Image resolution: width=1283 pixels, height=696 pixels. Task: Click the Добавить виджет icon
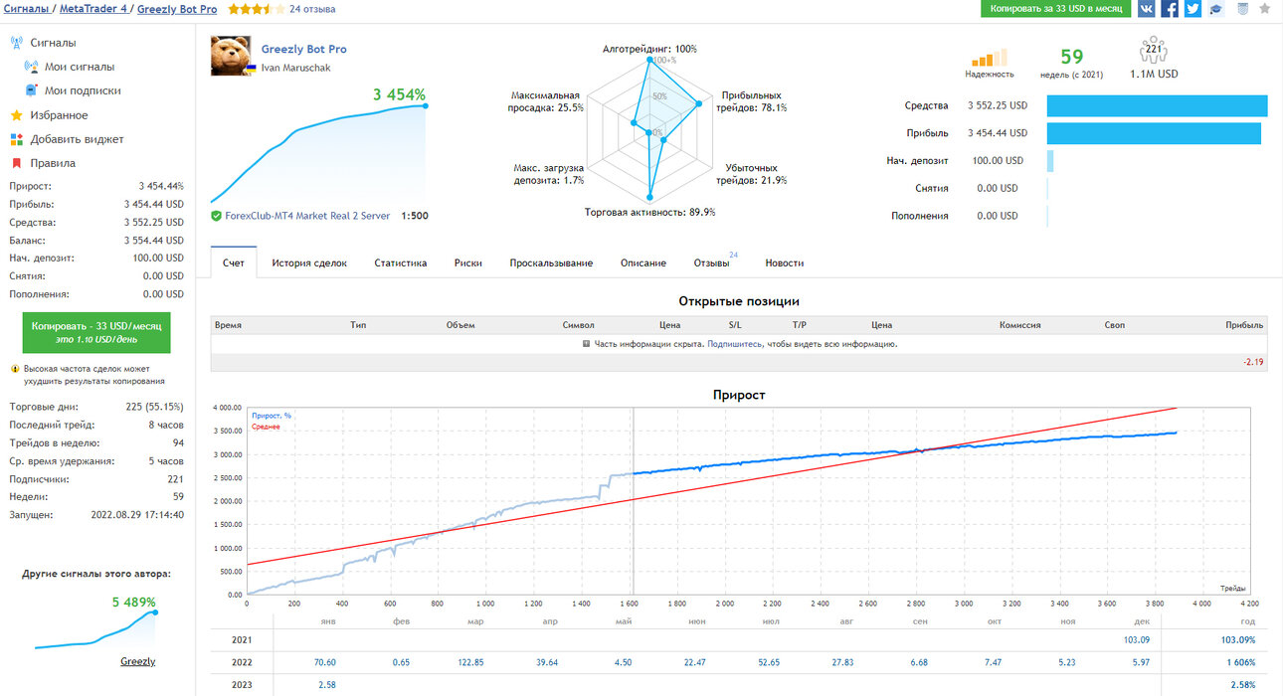click(16, 139)
